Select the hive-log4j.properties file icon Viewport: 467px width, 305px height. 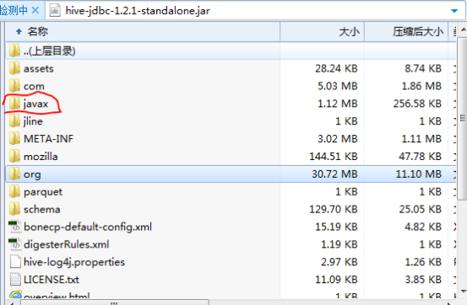[15, 262]
